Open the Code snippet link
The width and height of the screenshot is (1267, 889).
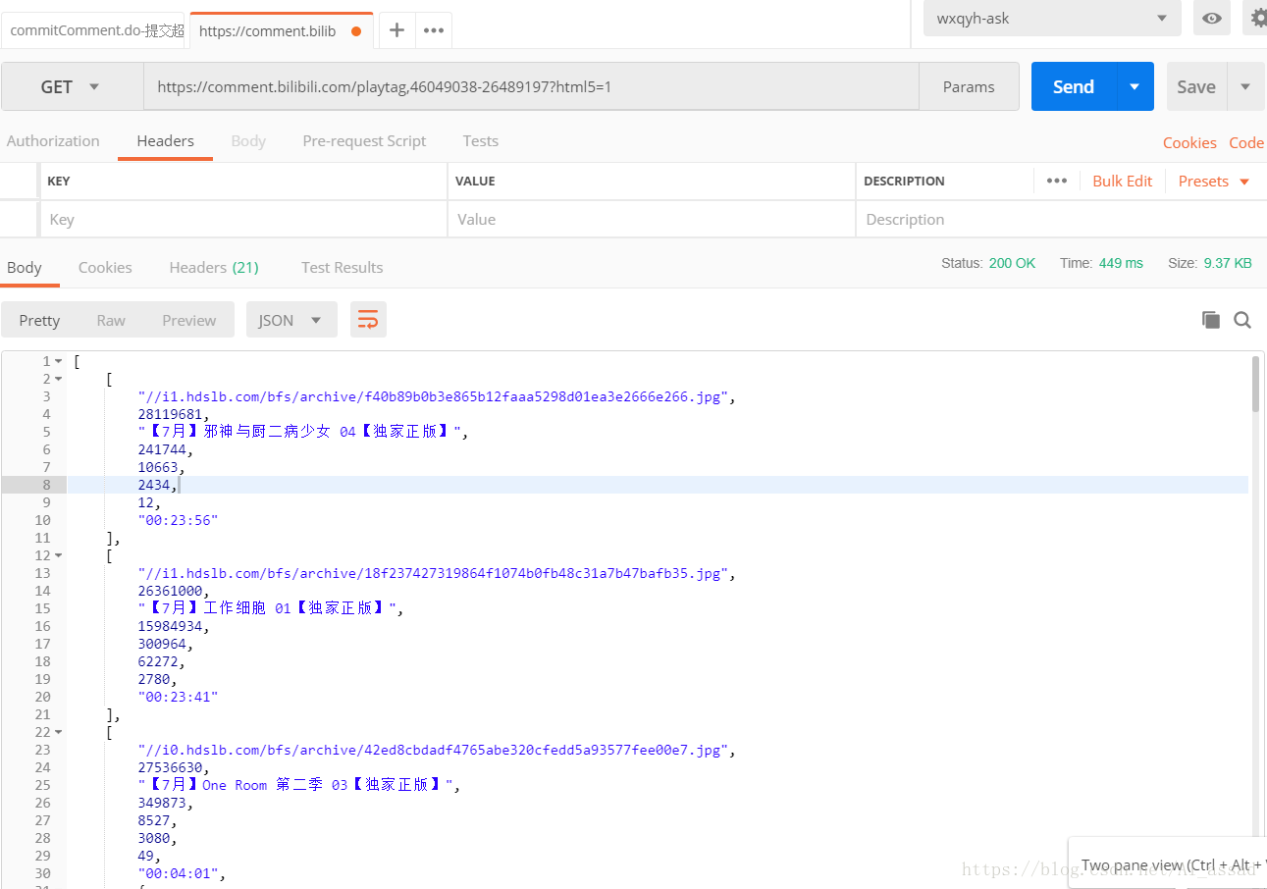(x=1246, y=142)
